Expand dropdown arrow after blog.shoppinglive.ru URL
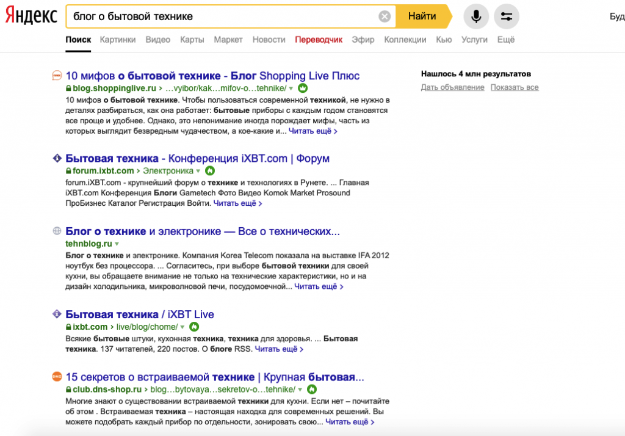This screenshot has height=436, width=625. click(x=291, y=89)
